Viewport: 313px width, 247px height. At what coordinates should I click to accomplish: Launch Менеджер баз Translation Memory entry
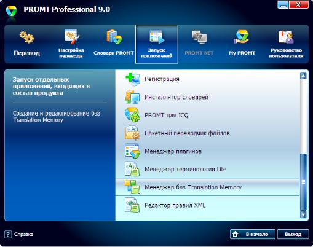[x=208, y=187]
